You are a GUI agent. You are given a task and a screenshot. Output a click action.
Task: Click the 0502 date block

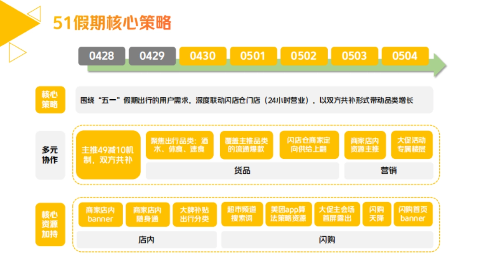coord(304,56)
